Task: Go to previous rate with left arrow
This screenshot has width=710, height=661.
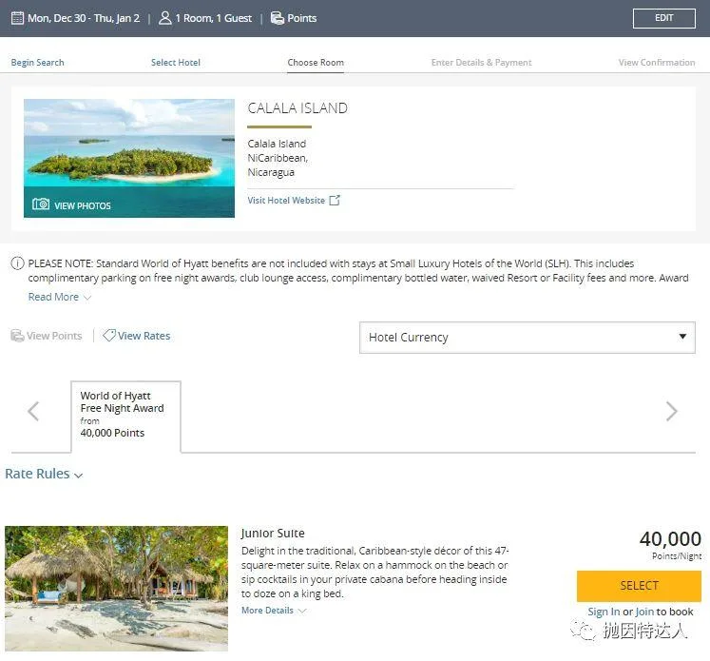Action: [33, 411]
